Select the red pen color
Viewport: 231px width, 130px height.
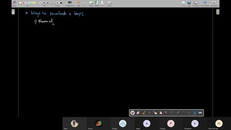click(x=23, y=3)
